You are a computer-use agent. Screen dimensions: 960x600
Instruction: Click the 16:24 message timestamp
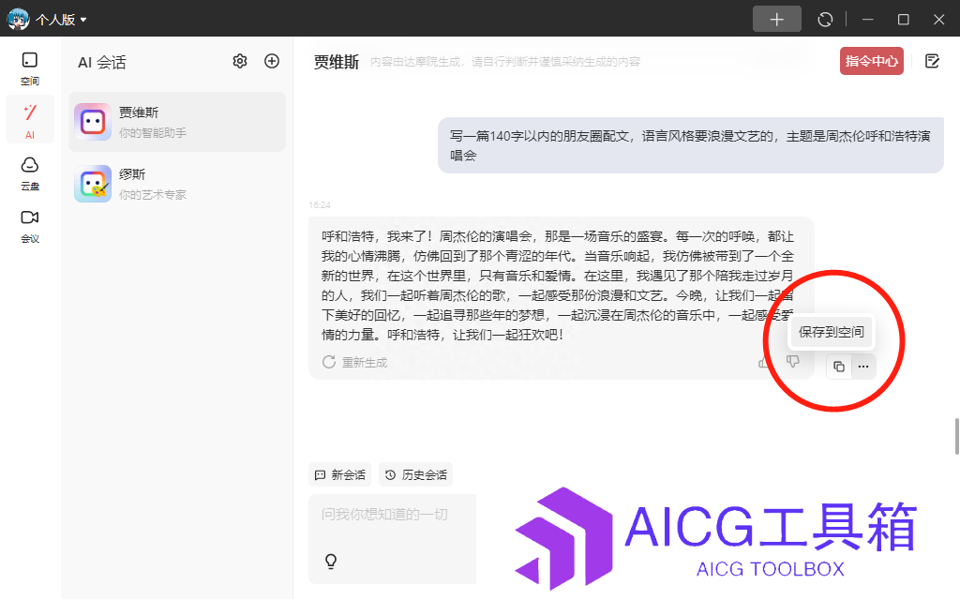pos(320,205)
